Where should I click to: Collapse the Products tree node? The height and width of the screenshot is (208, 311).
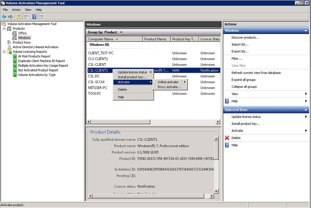click(x=4, y=29)
